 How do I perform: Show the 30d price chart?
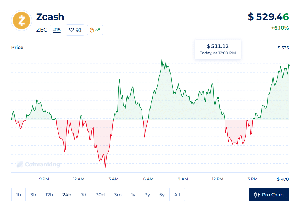click(100, 195)
